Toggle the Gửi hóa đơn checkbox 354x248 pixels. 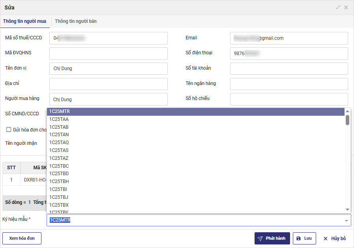tap(9, 130)
